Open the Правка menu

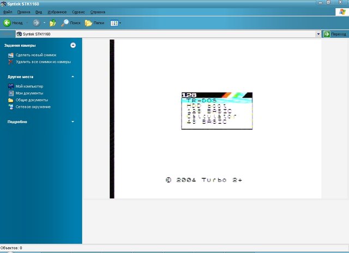click(x=23, y=12)
